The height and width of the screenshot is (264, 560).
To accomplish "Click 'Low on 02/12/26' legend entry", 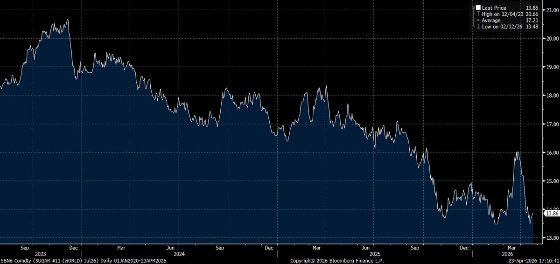I will pyautogui.click(x=502, y=27).
